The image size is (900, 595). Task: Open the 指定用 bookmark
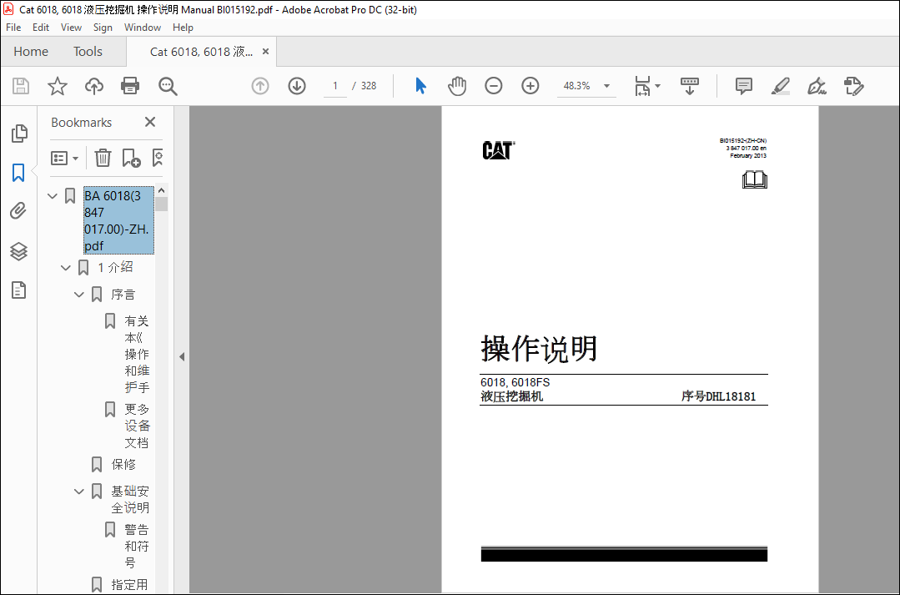130,585
